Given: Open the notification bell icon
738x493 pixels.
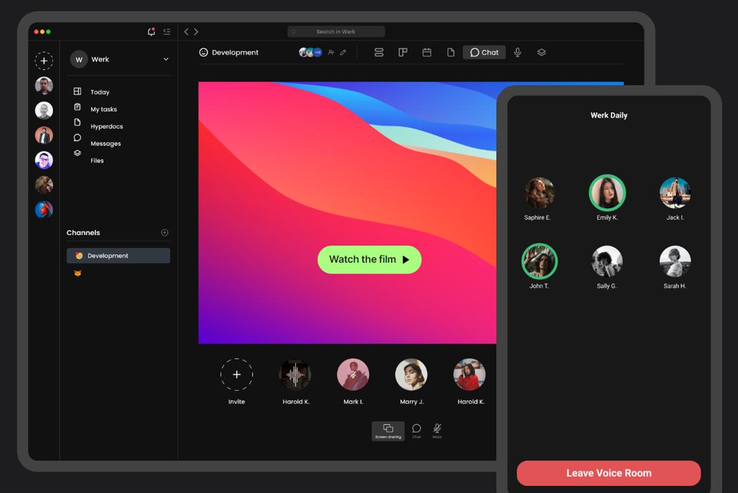Looking at the screenshot, I should pos(151,31).
